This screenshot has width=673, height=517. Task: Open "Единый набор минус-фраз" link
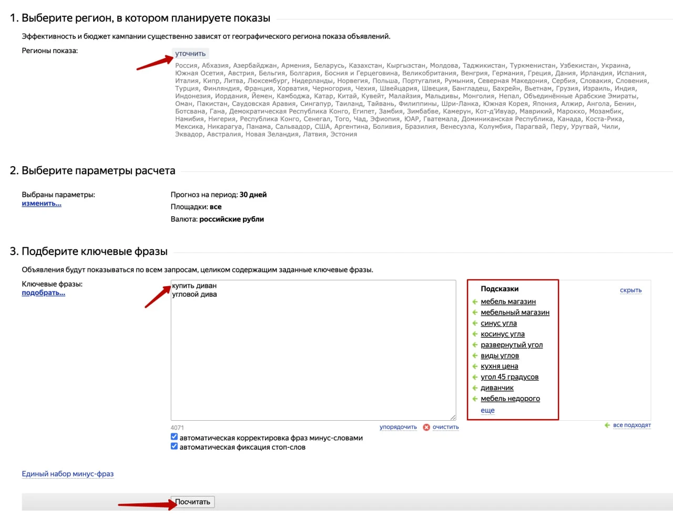pyautogui.click(x=67, y=474)
